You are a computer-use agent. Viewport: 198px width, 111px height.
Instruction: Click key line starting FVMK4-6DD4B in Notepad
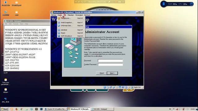pos(26,33)
